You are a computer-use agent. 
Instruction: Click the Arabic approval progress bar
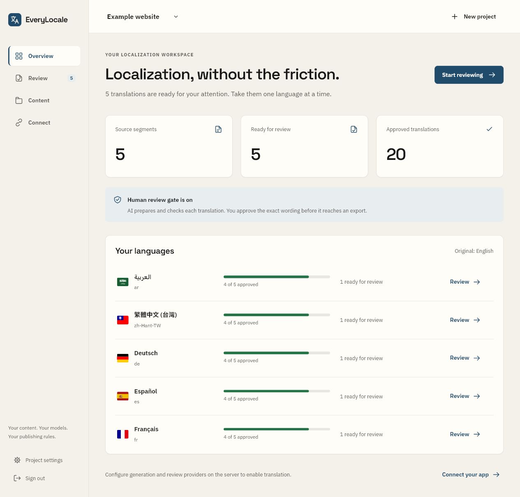click(277, 277)
